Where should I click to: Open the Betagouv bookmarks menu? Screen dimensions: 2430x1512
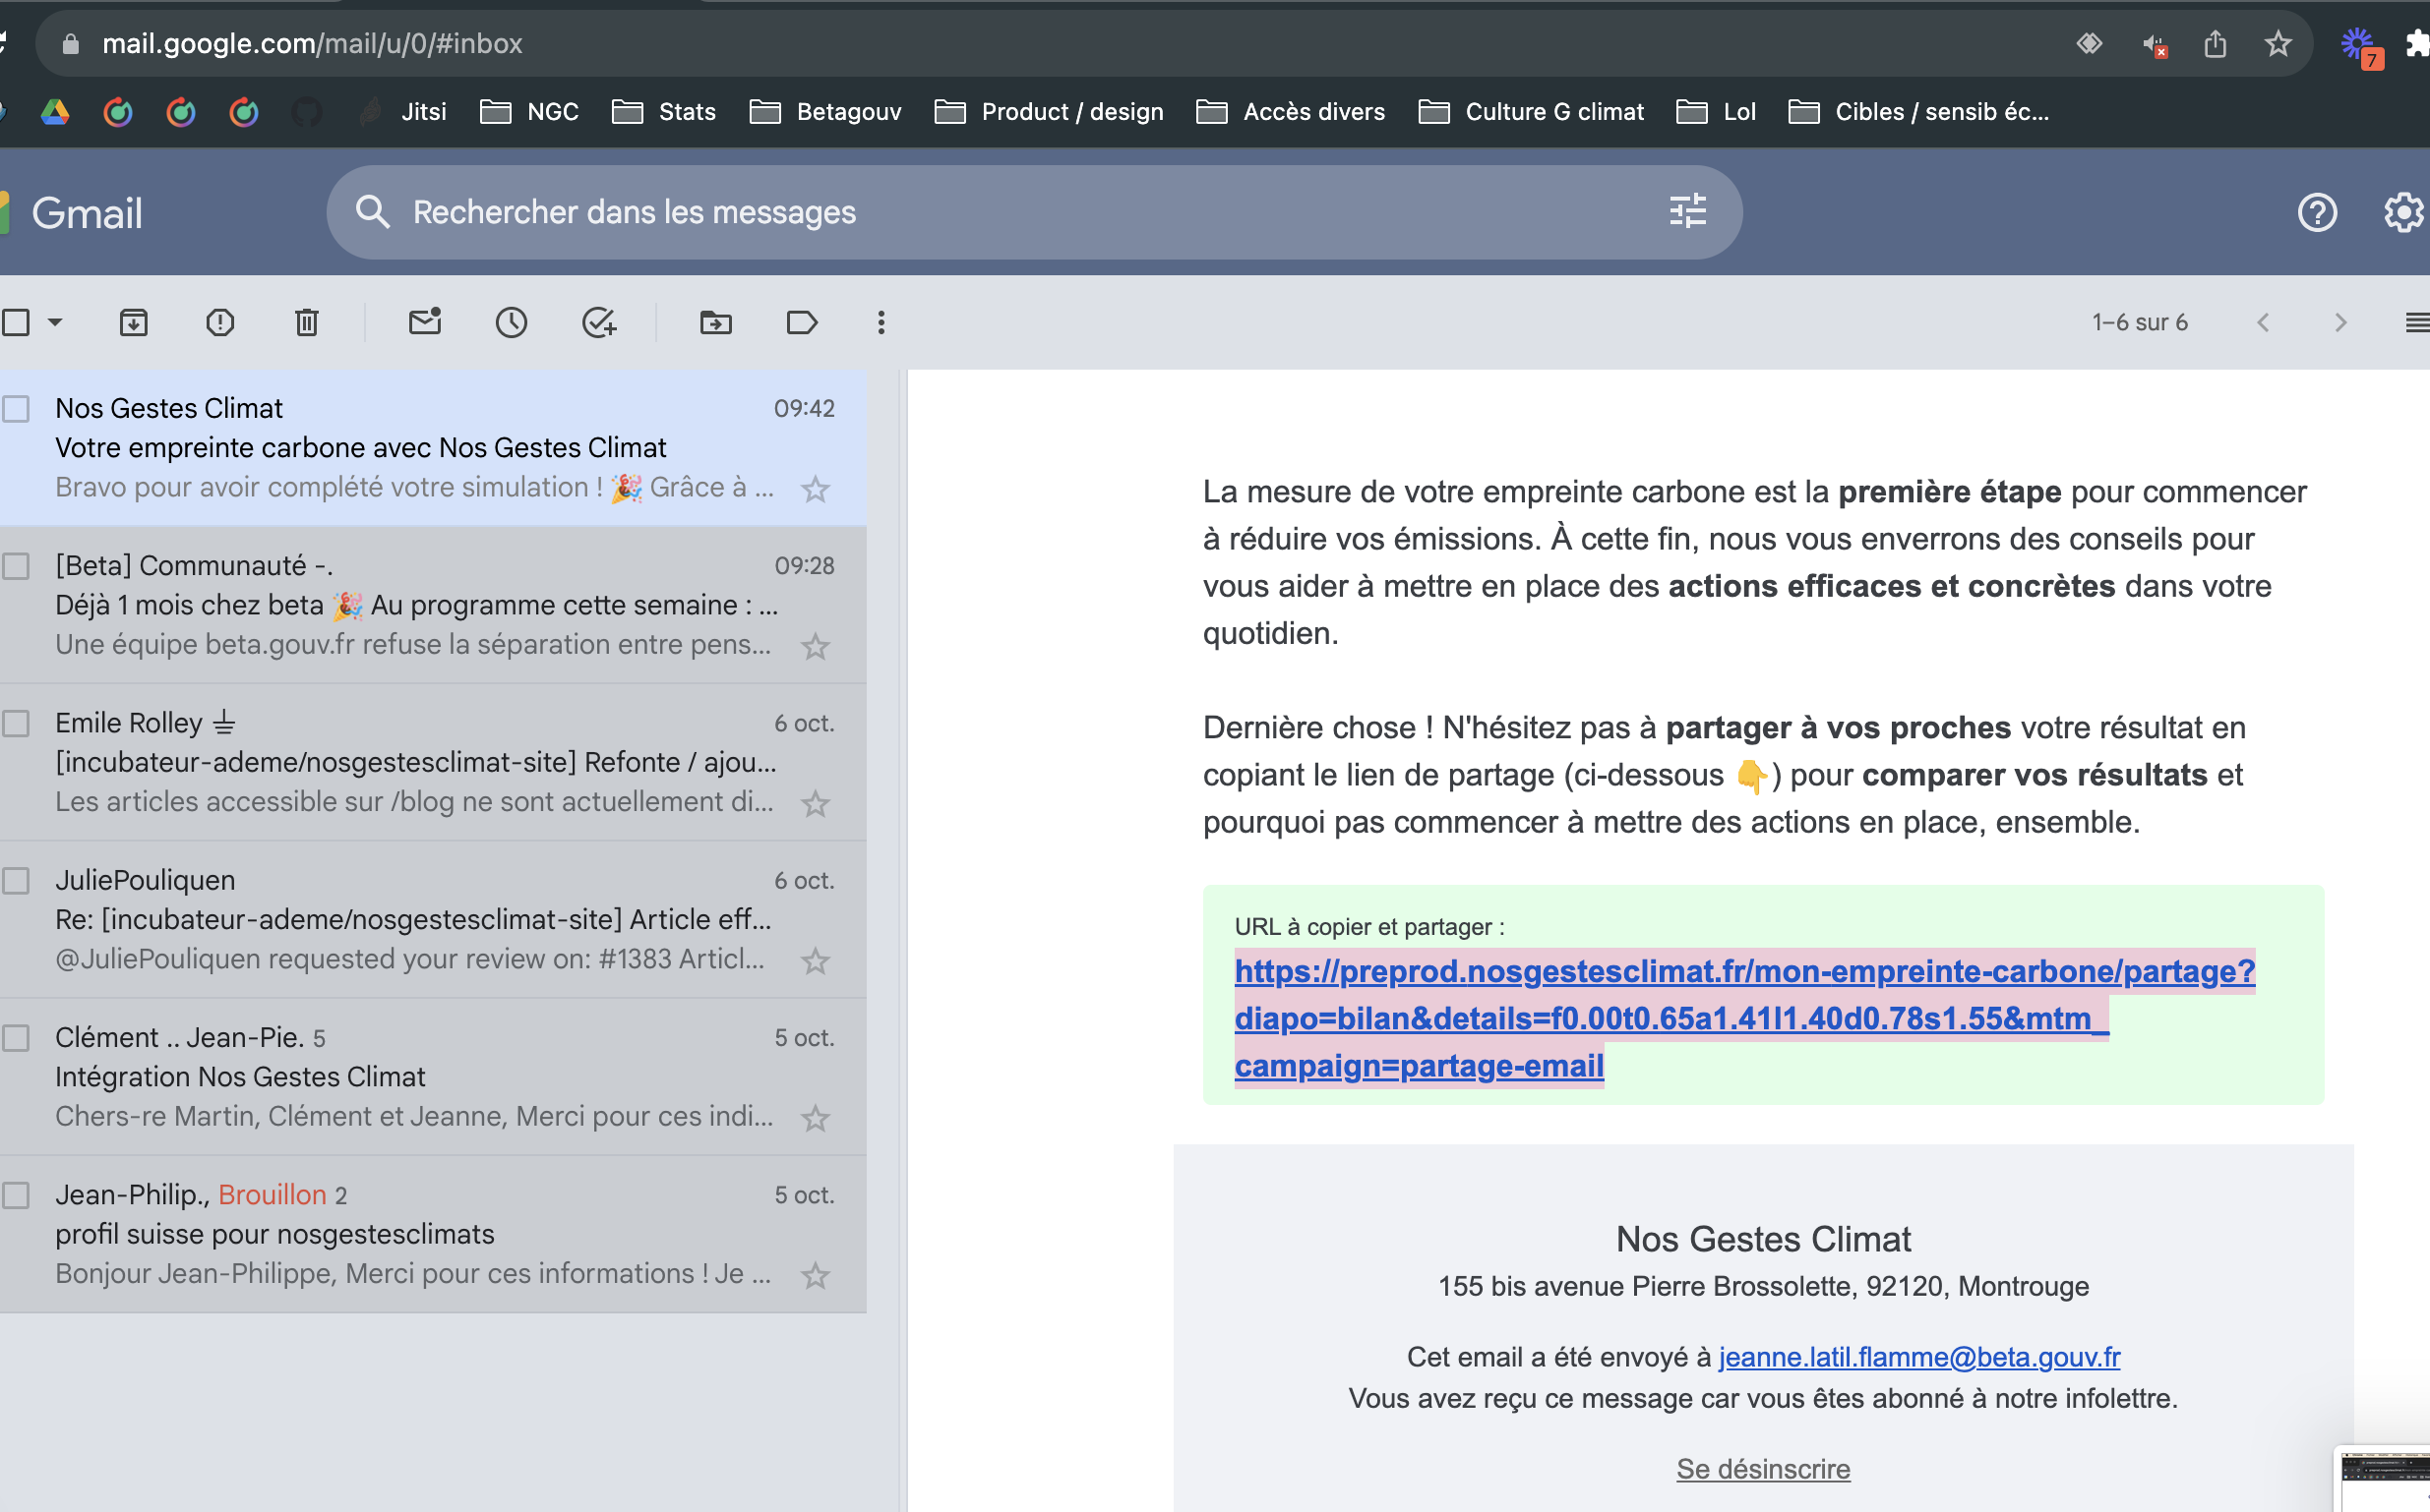pyautogui.click(x=825, y=111)
